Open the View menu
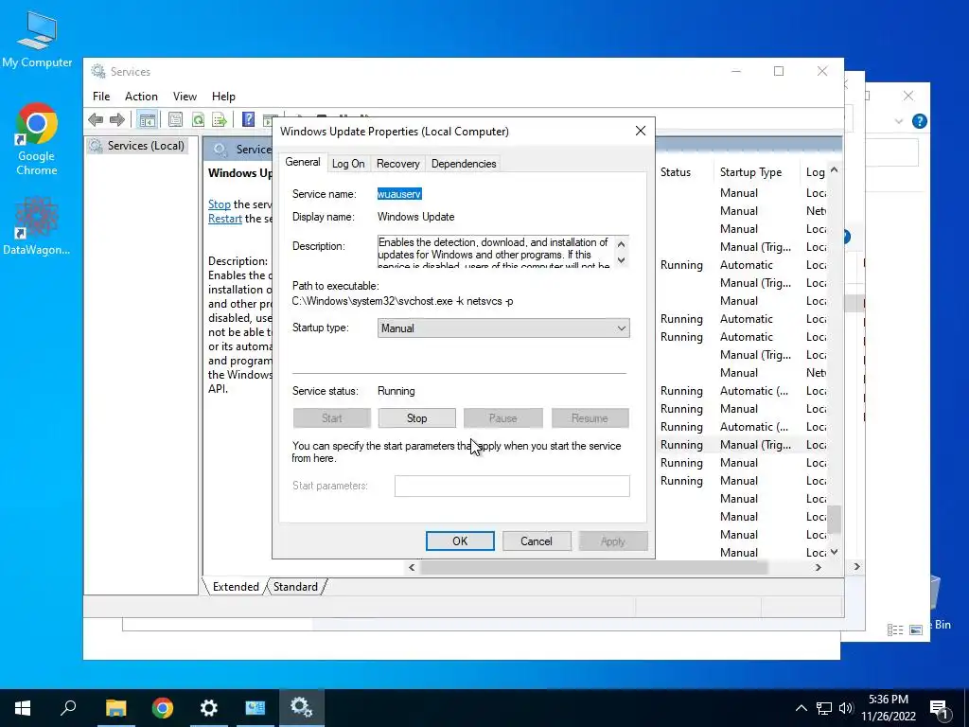The height and width of the screenshot is (727, 969). (x=185, y=97)
